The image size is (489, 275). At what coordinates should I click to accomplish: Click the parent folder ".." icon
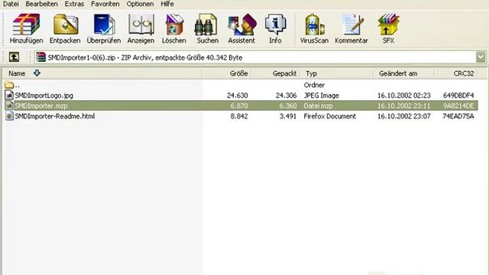[9, 85]
